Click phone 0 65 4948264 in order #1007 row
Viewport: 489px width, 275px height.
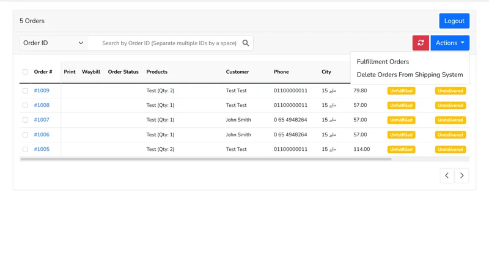pos(290,120)
